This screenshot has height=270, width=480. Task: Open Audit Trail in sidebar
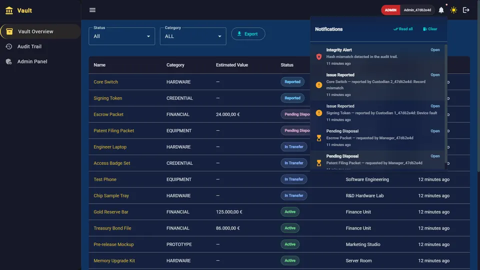(40, 46)
